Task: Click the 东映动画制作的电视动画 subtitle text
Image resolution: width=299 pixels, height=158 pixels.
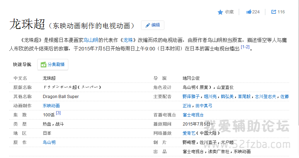Action: (x=91, y=26)
